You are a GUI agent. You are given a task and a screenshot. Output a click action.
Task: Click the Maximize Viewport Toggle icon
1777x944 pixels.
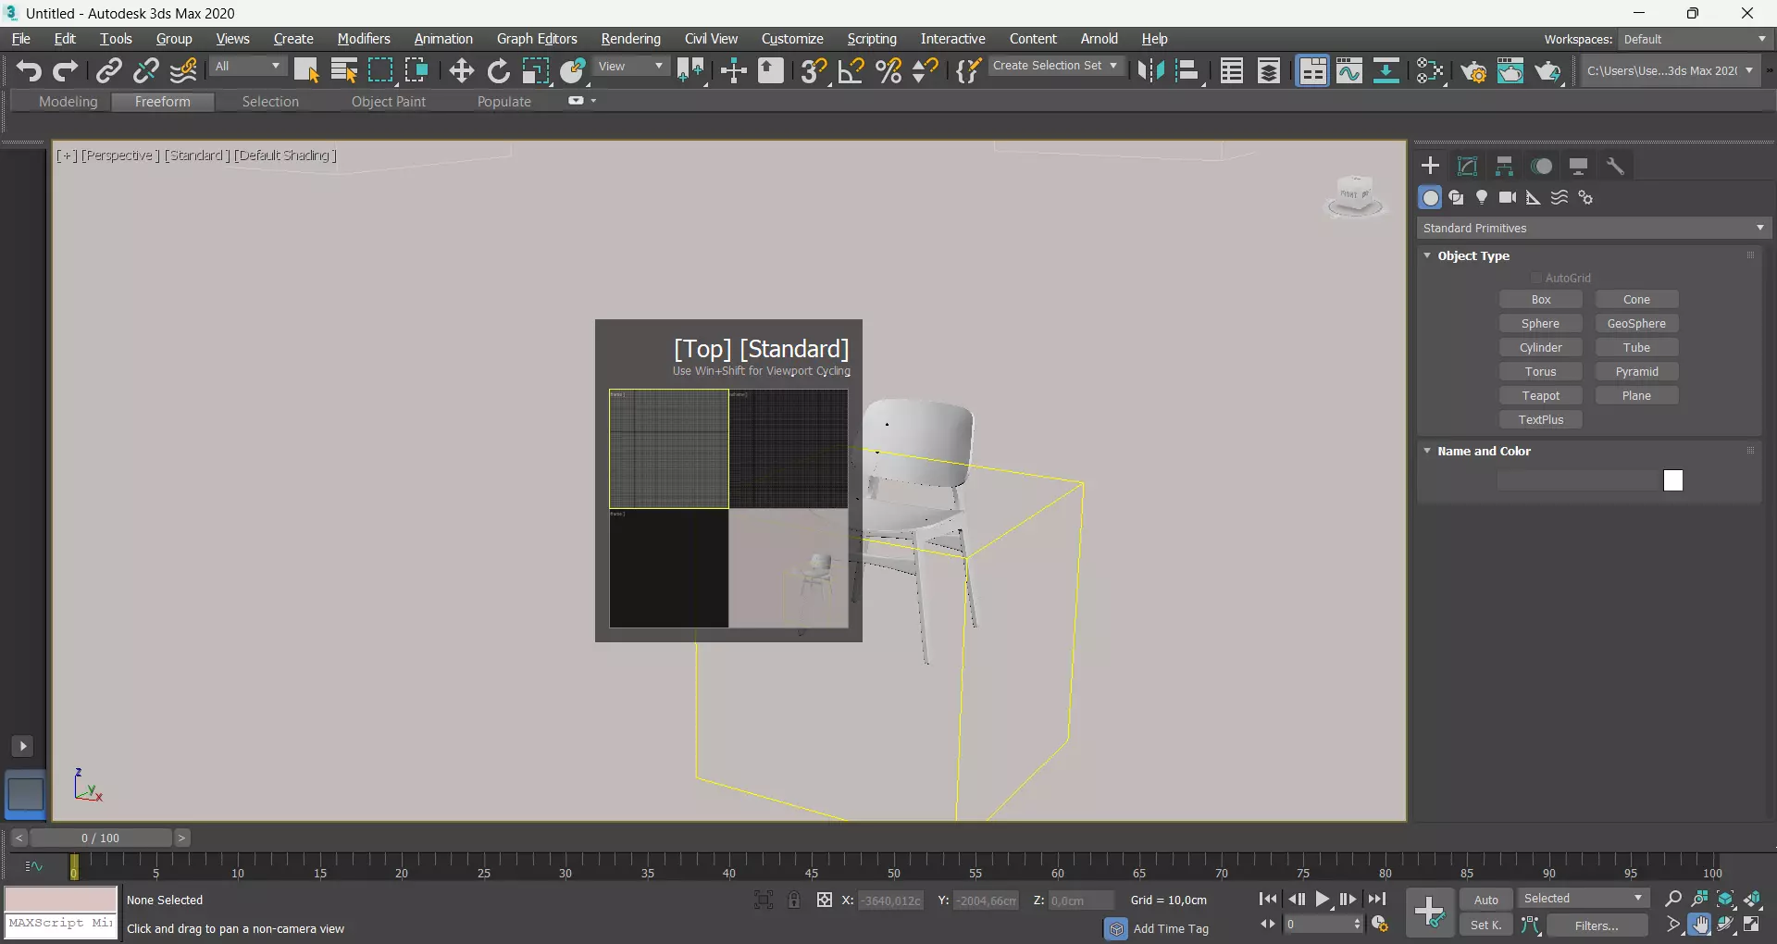click(x=1752, y=925)
